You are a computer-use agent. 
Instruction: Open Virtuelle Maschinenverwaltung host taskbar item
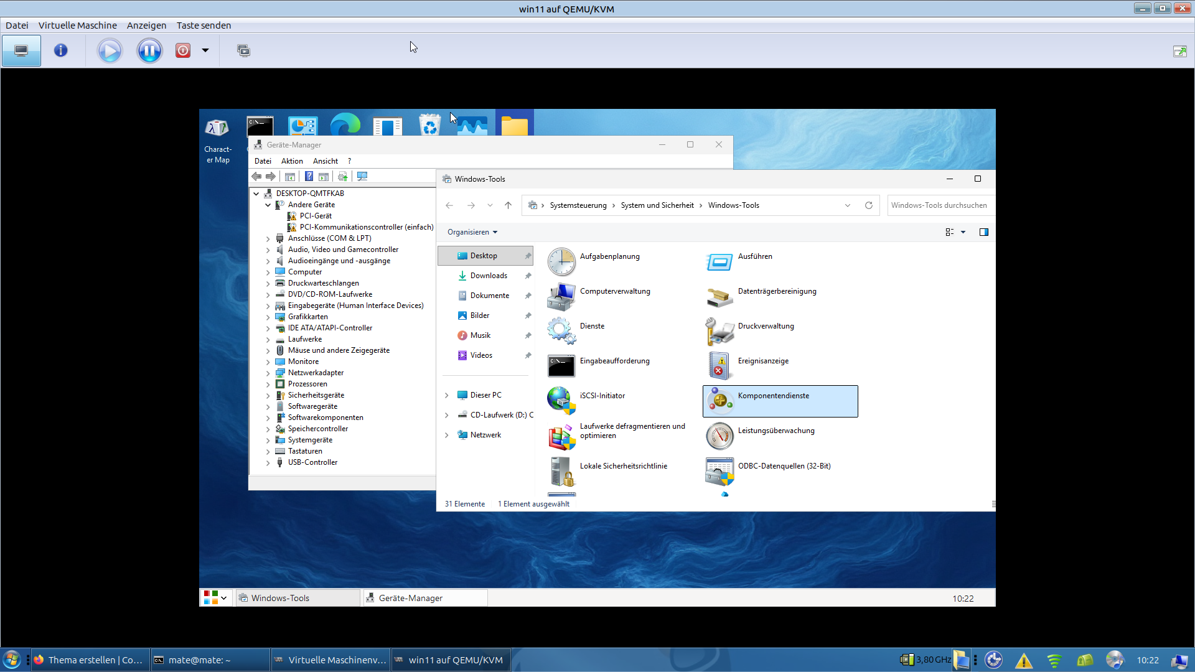(330, 660)
